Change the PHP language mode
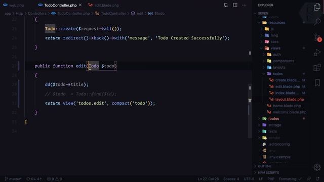Viewport: 324px width, 182px height. click(x=271, y=179)
